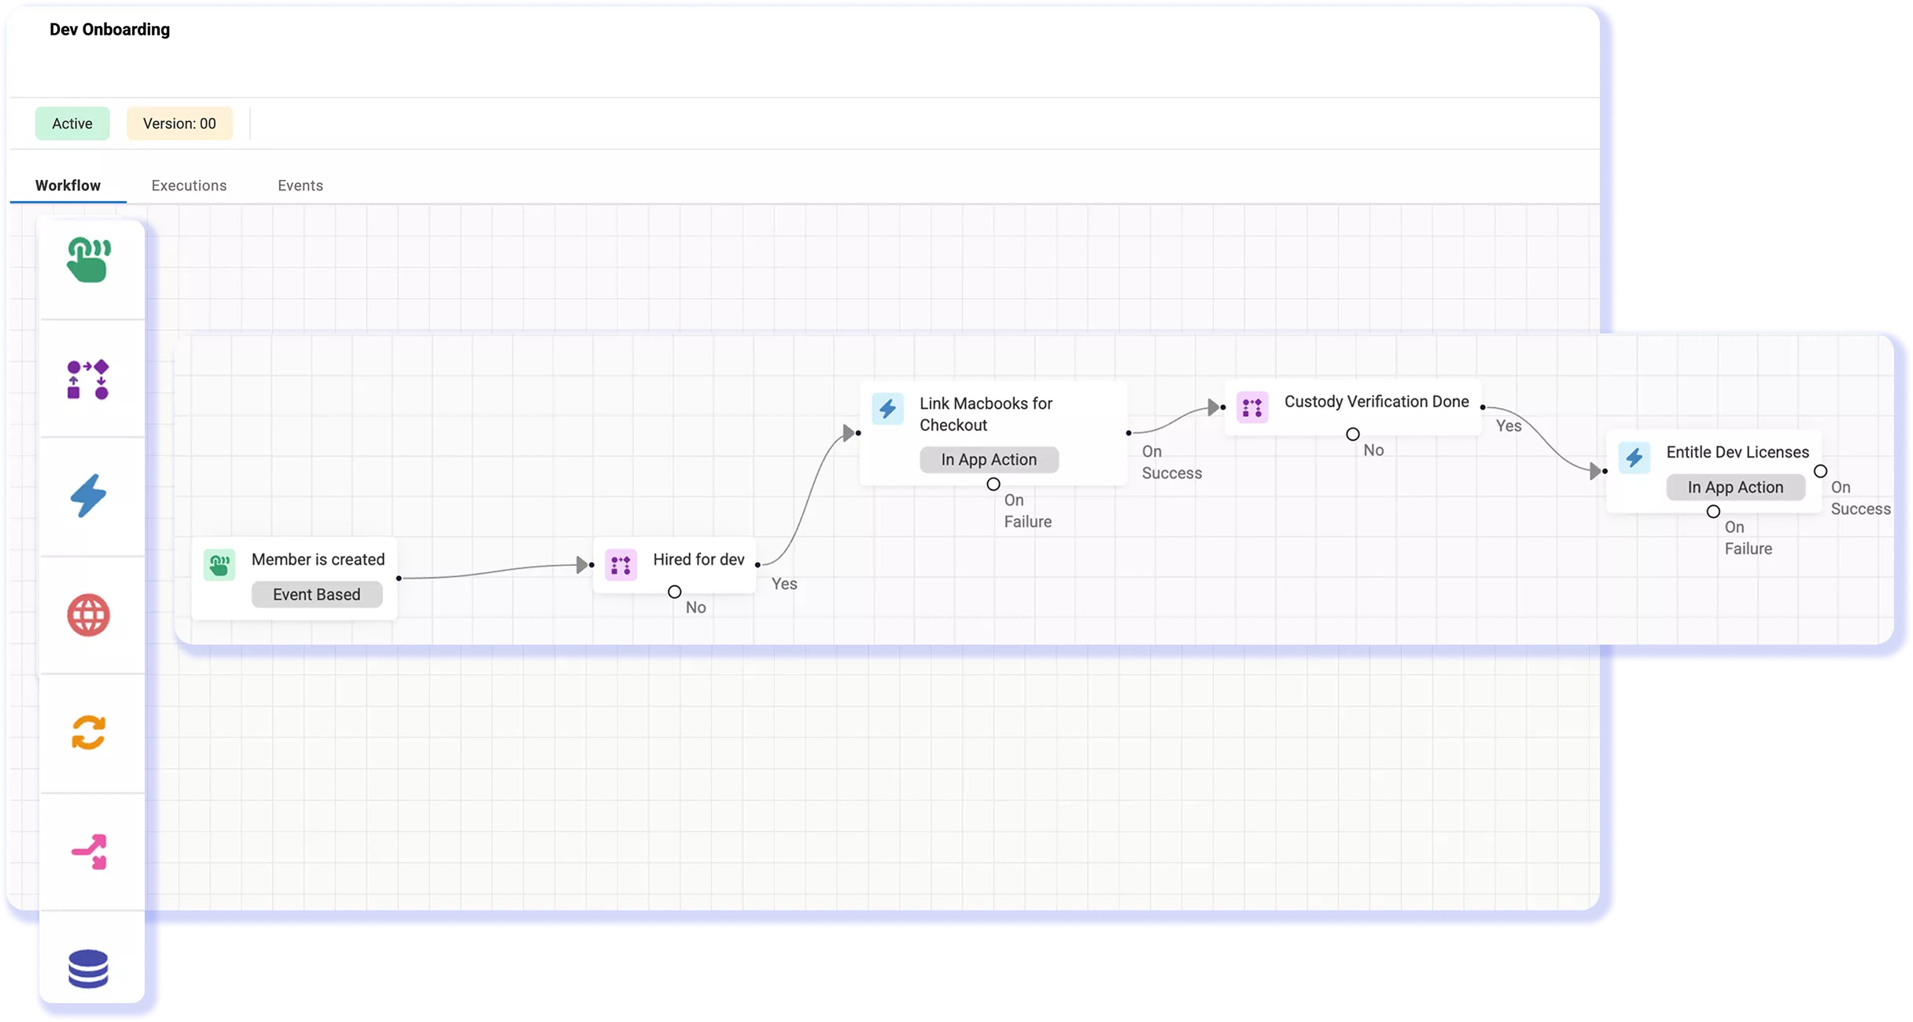Select the purple condition shapes icon in sidebar

tap(88, 380)
